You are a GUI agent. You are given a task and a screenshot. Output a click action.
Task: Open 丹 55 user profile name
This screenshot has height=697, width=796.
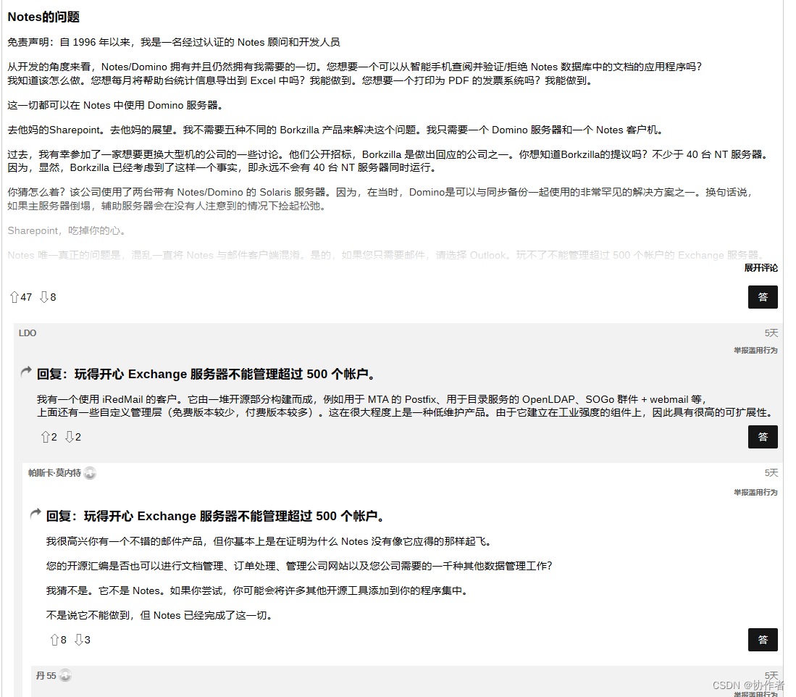click(x=46, y=676)
